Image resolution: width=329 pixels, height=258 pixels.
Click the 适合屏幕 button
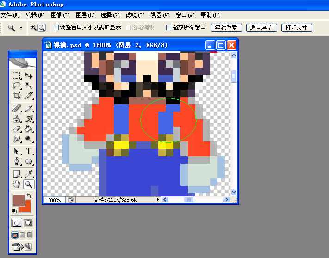[x=261, y=28]
